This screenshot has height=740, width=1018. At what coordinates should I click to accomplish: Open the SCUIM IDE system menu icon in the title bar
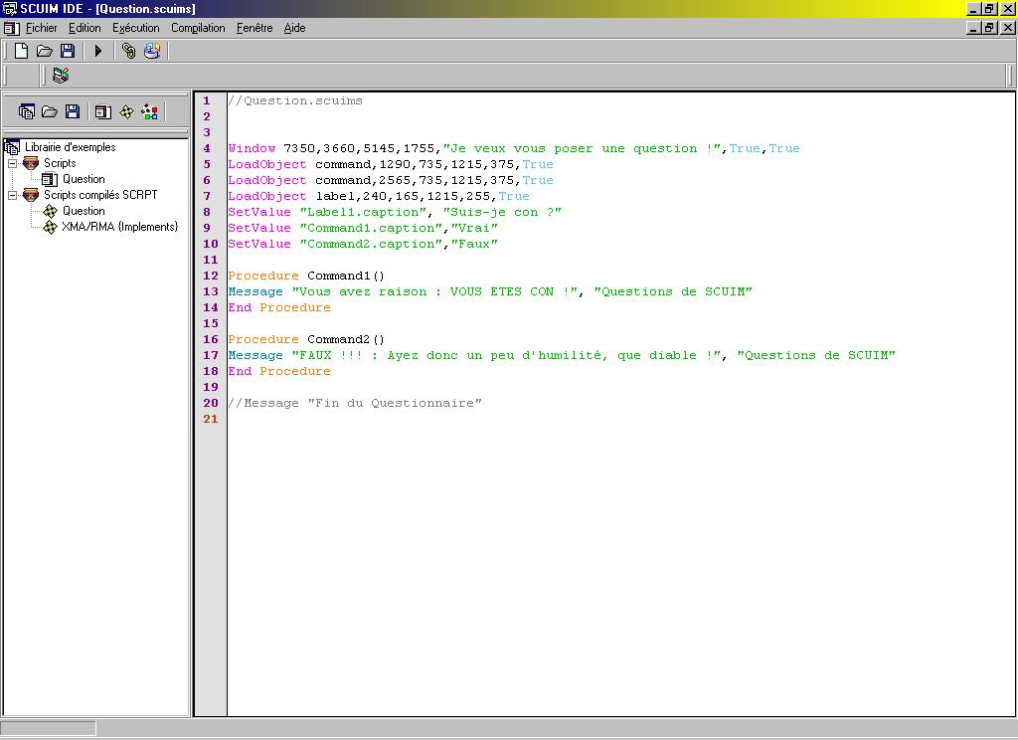point(10,8)
